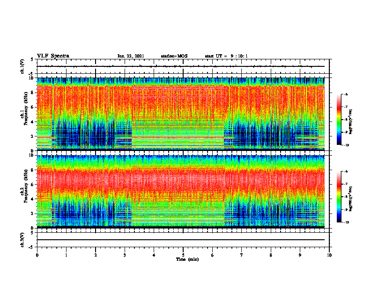Click the ch.1 spectrogram color scale bar
This screenshot has height=286, width=371.
(x=339, y=120)
